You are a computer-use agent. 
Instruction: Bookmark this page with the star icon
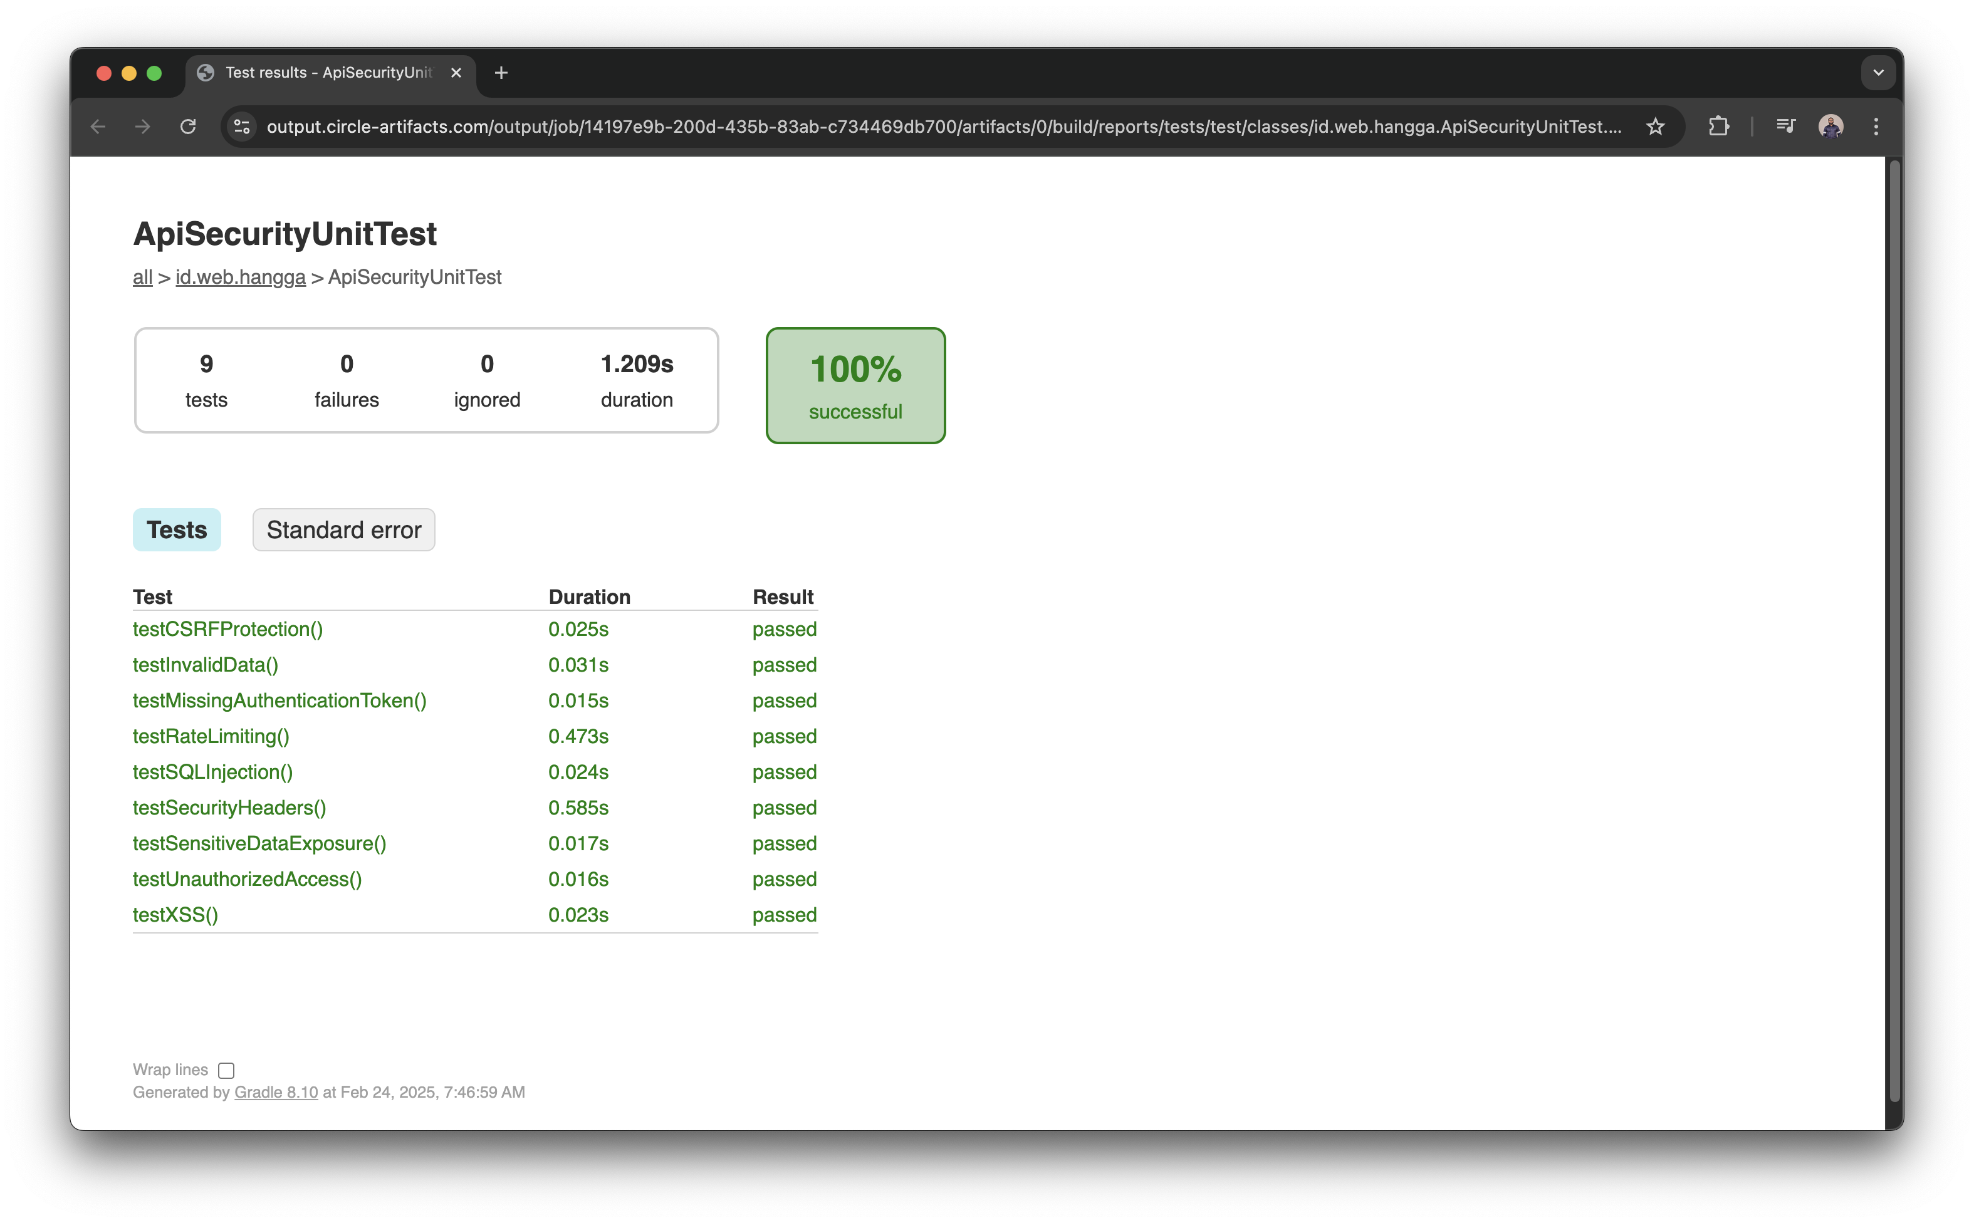click(x=1655, y=126)
